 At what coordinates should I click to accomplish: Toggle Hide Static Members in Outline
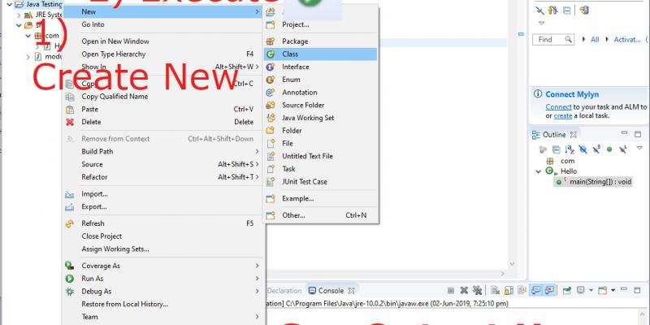click(x=596, y=149)
